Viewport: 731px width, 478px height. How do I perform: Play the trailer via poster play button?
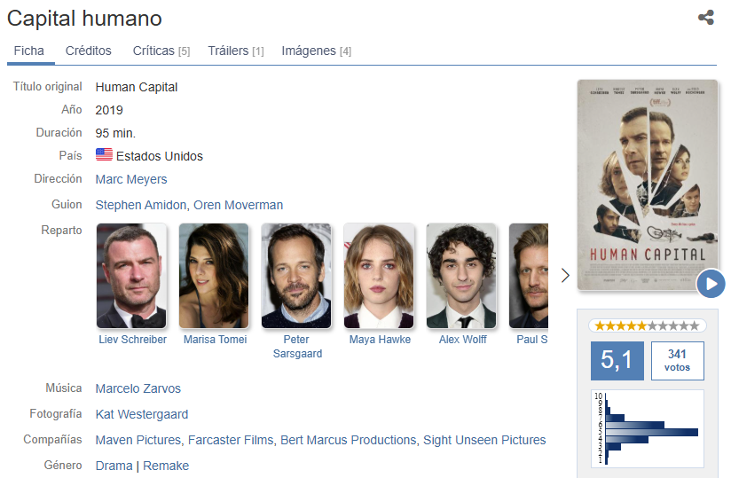pyautogui.click(x=711, y=283)
